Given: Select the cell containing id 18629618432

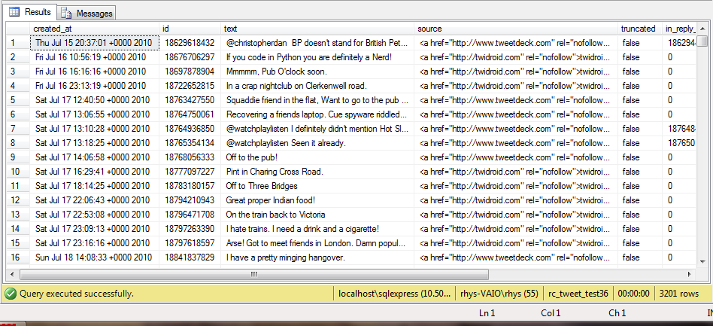Looking at the screenshot, I should click(x=190, y=43).
